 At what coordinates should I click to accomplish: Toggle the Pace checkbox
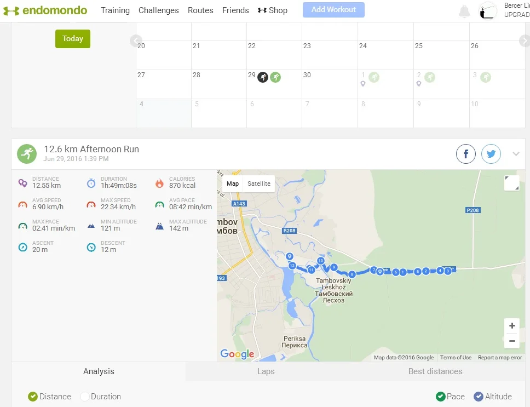(441, 397)
